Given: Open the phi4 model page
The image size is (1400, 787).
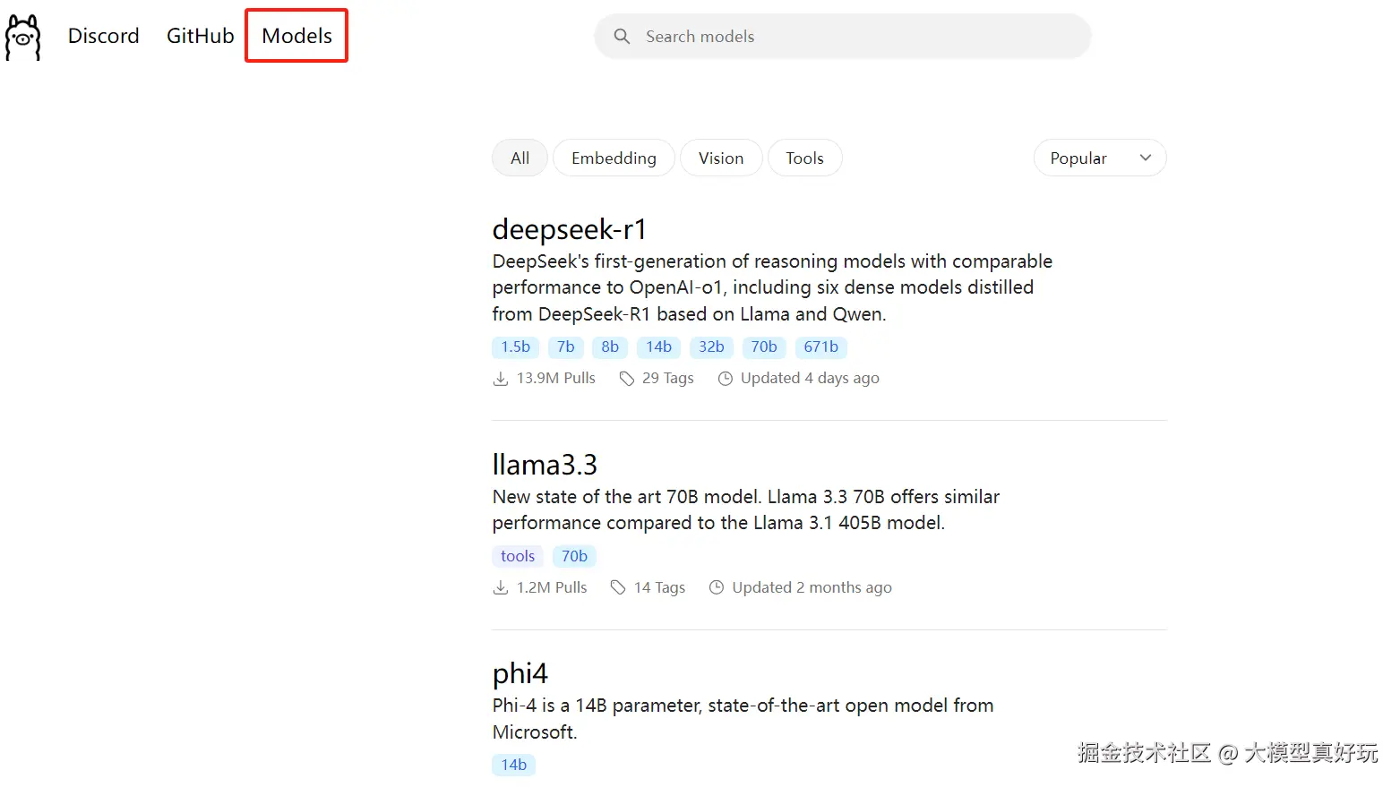Looking at the screenshot, I should pyautogui.click(x=520, y=673).
